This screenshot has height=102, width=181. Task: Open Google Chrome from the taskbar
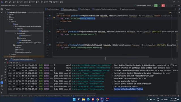click(x=98, y=99)
